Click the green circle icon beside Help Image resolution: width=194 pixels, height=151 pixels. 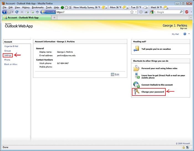pos(62,7)
